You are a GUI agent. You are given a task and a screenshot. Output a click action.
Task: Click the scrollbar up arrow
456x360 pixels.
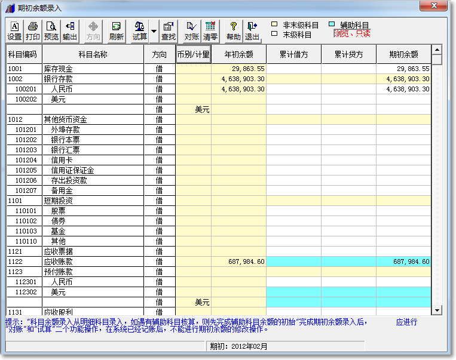click(x=437, y=50)
